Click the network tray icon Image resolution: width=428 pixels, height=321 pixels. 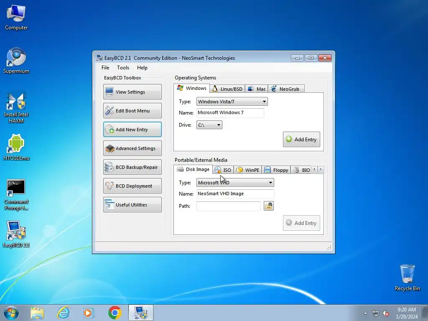(376, 313)
